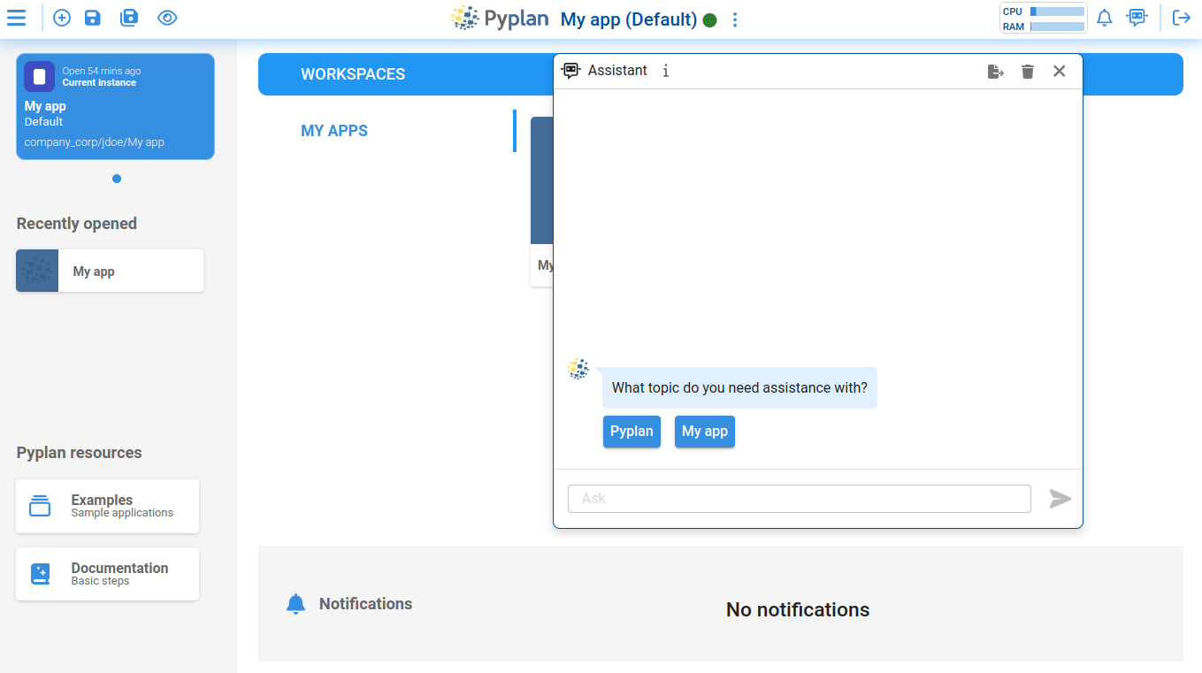Export the assistant conversation

tap(996, 72)
